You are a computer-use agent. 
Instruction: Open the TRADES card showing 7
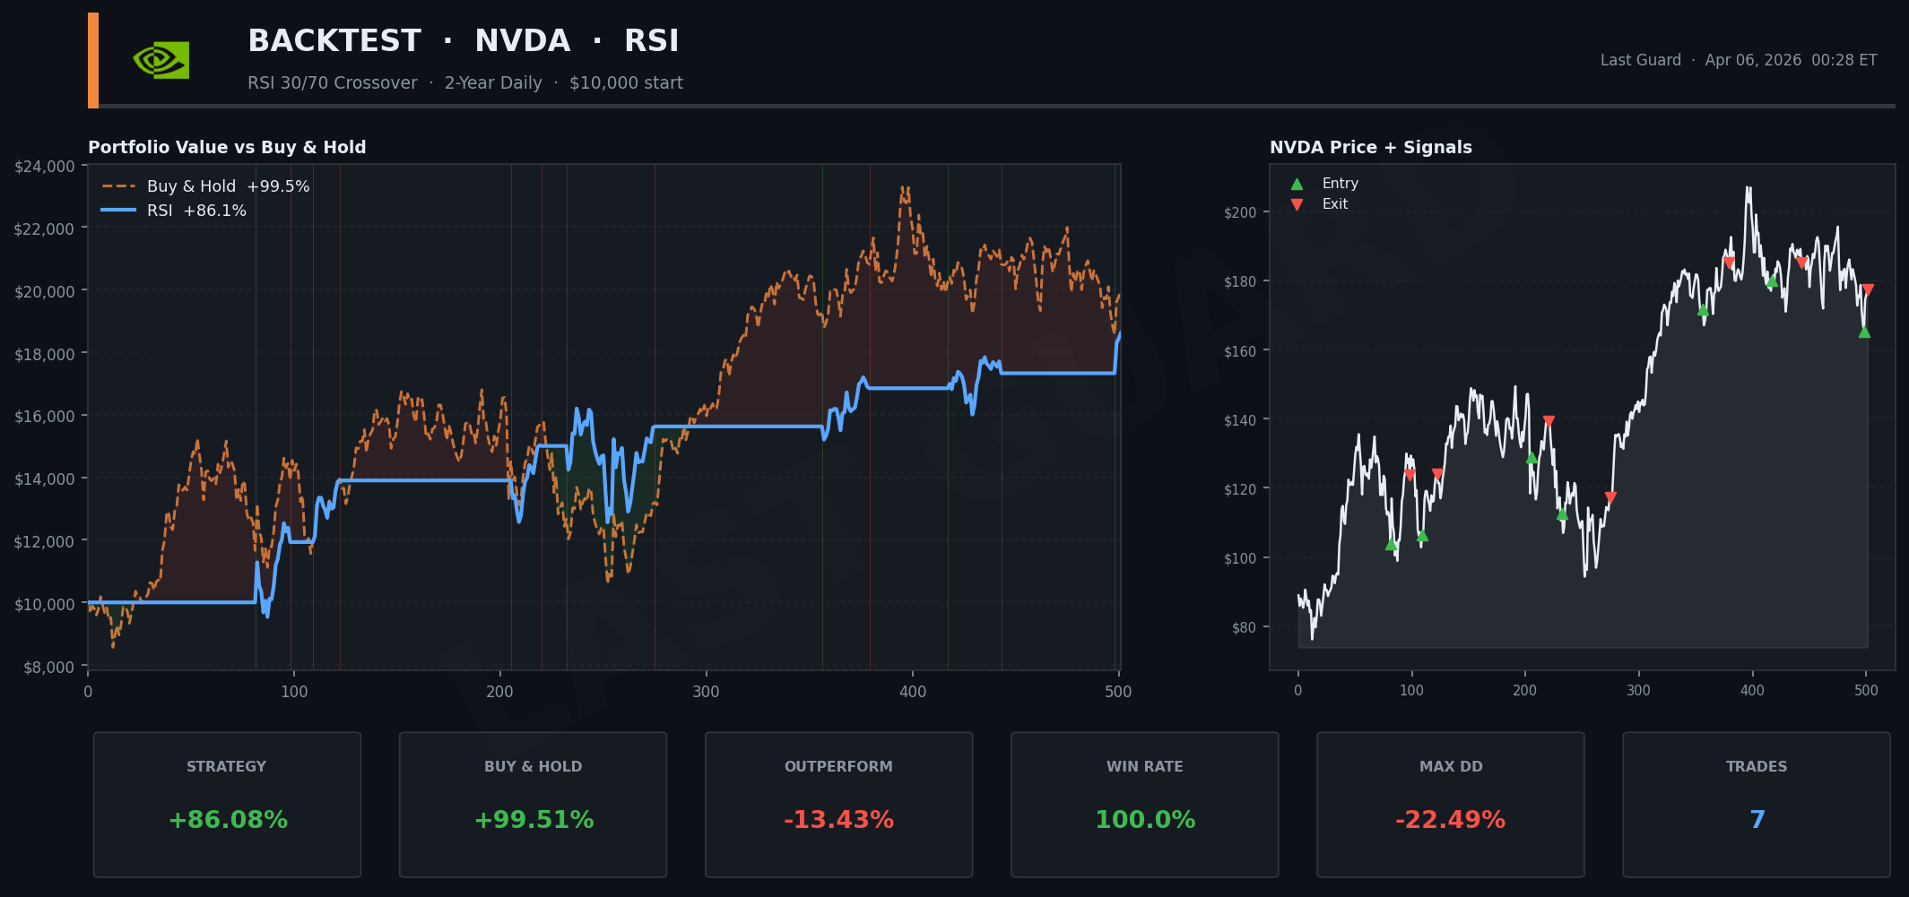click(1756, 804)
